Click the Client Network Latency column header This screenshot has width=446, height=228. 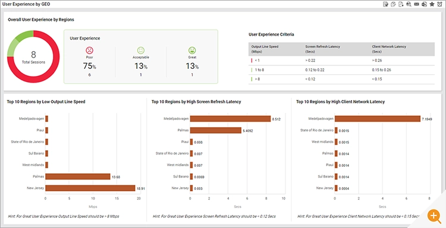click(389, 49)
